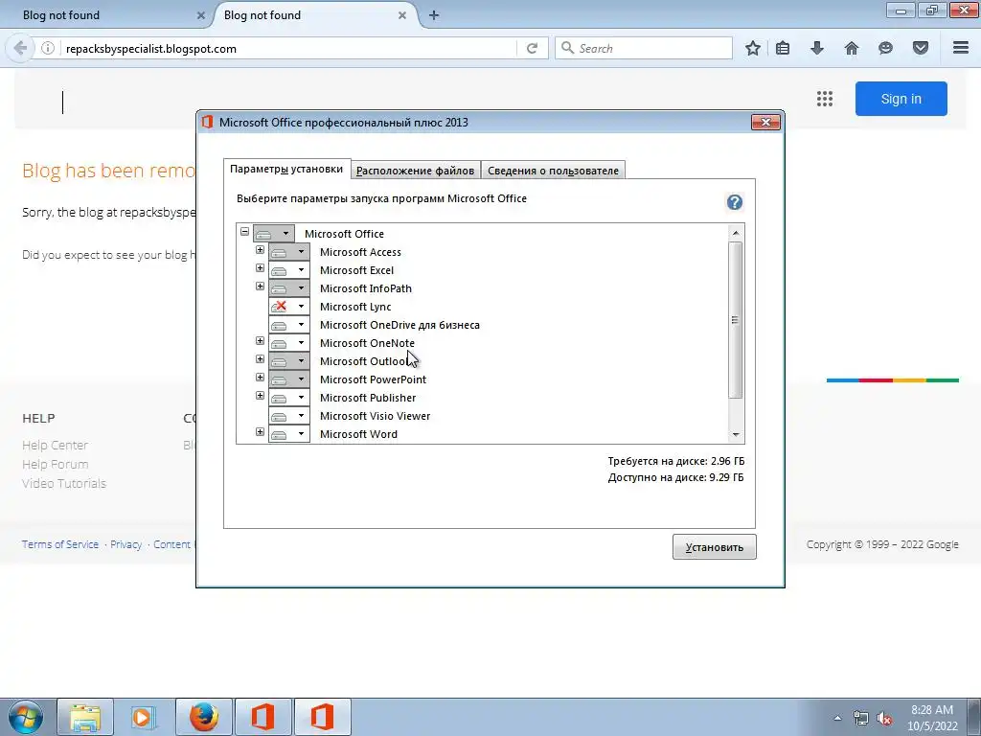Expand the Microsoft Outlook node
The width and height of the screenshot is (981, 736).
point(261,358)
